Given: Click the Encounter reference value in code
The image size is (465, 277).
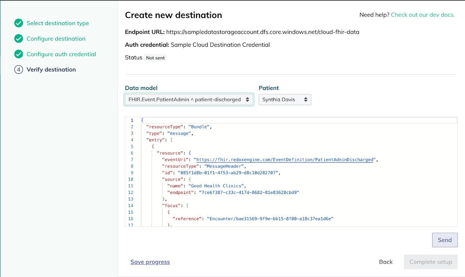Looking at the screenshot, I should (x=270, y=219).
